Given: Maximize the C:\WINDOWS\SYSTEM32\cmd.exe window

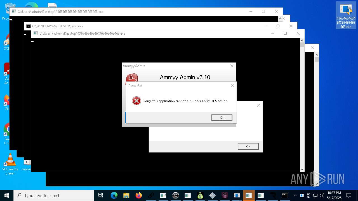Looking at the screenshot, I should pyautogui.click(x=278, y=26).
